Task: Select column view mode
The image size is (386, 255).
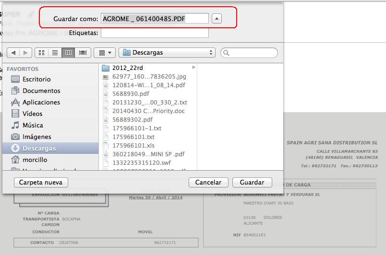Action: (68, 53)
